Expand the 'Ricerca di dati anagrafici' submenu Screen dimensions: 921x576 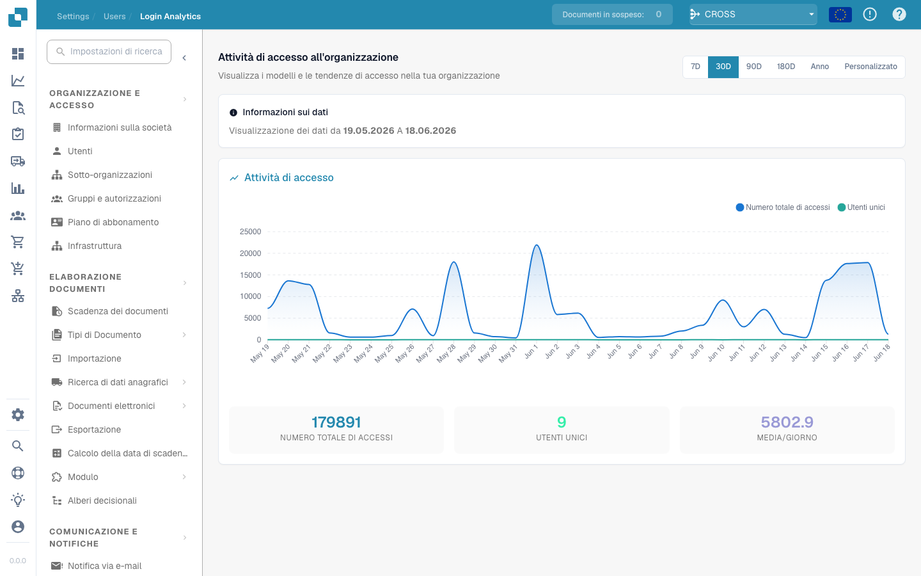(184, 382)
